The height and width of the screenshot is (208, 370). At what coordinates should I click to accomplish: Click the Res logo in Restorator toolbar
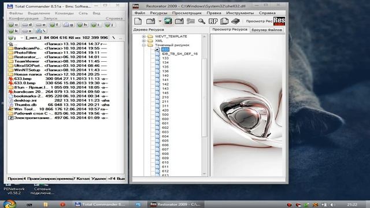[279, 21]
